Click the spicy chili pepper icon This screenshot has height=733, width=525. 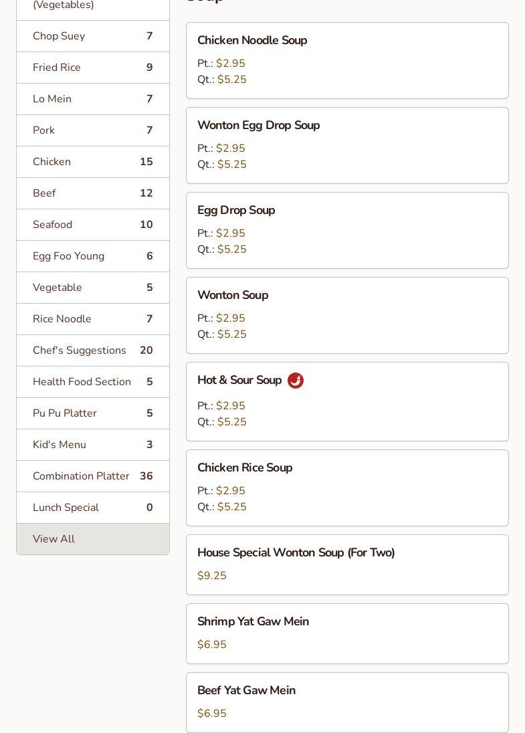pos(296,381)
